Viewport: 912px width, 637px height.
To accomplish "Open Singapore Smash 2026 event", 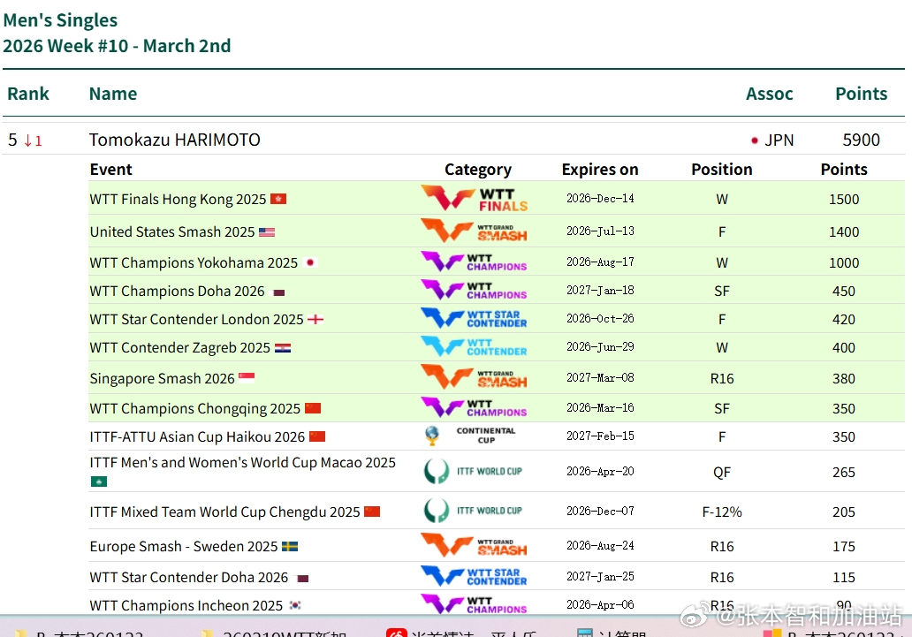I will pos(162,378).
